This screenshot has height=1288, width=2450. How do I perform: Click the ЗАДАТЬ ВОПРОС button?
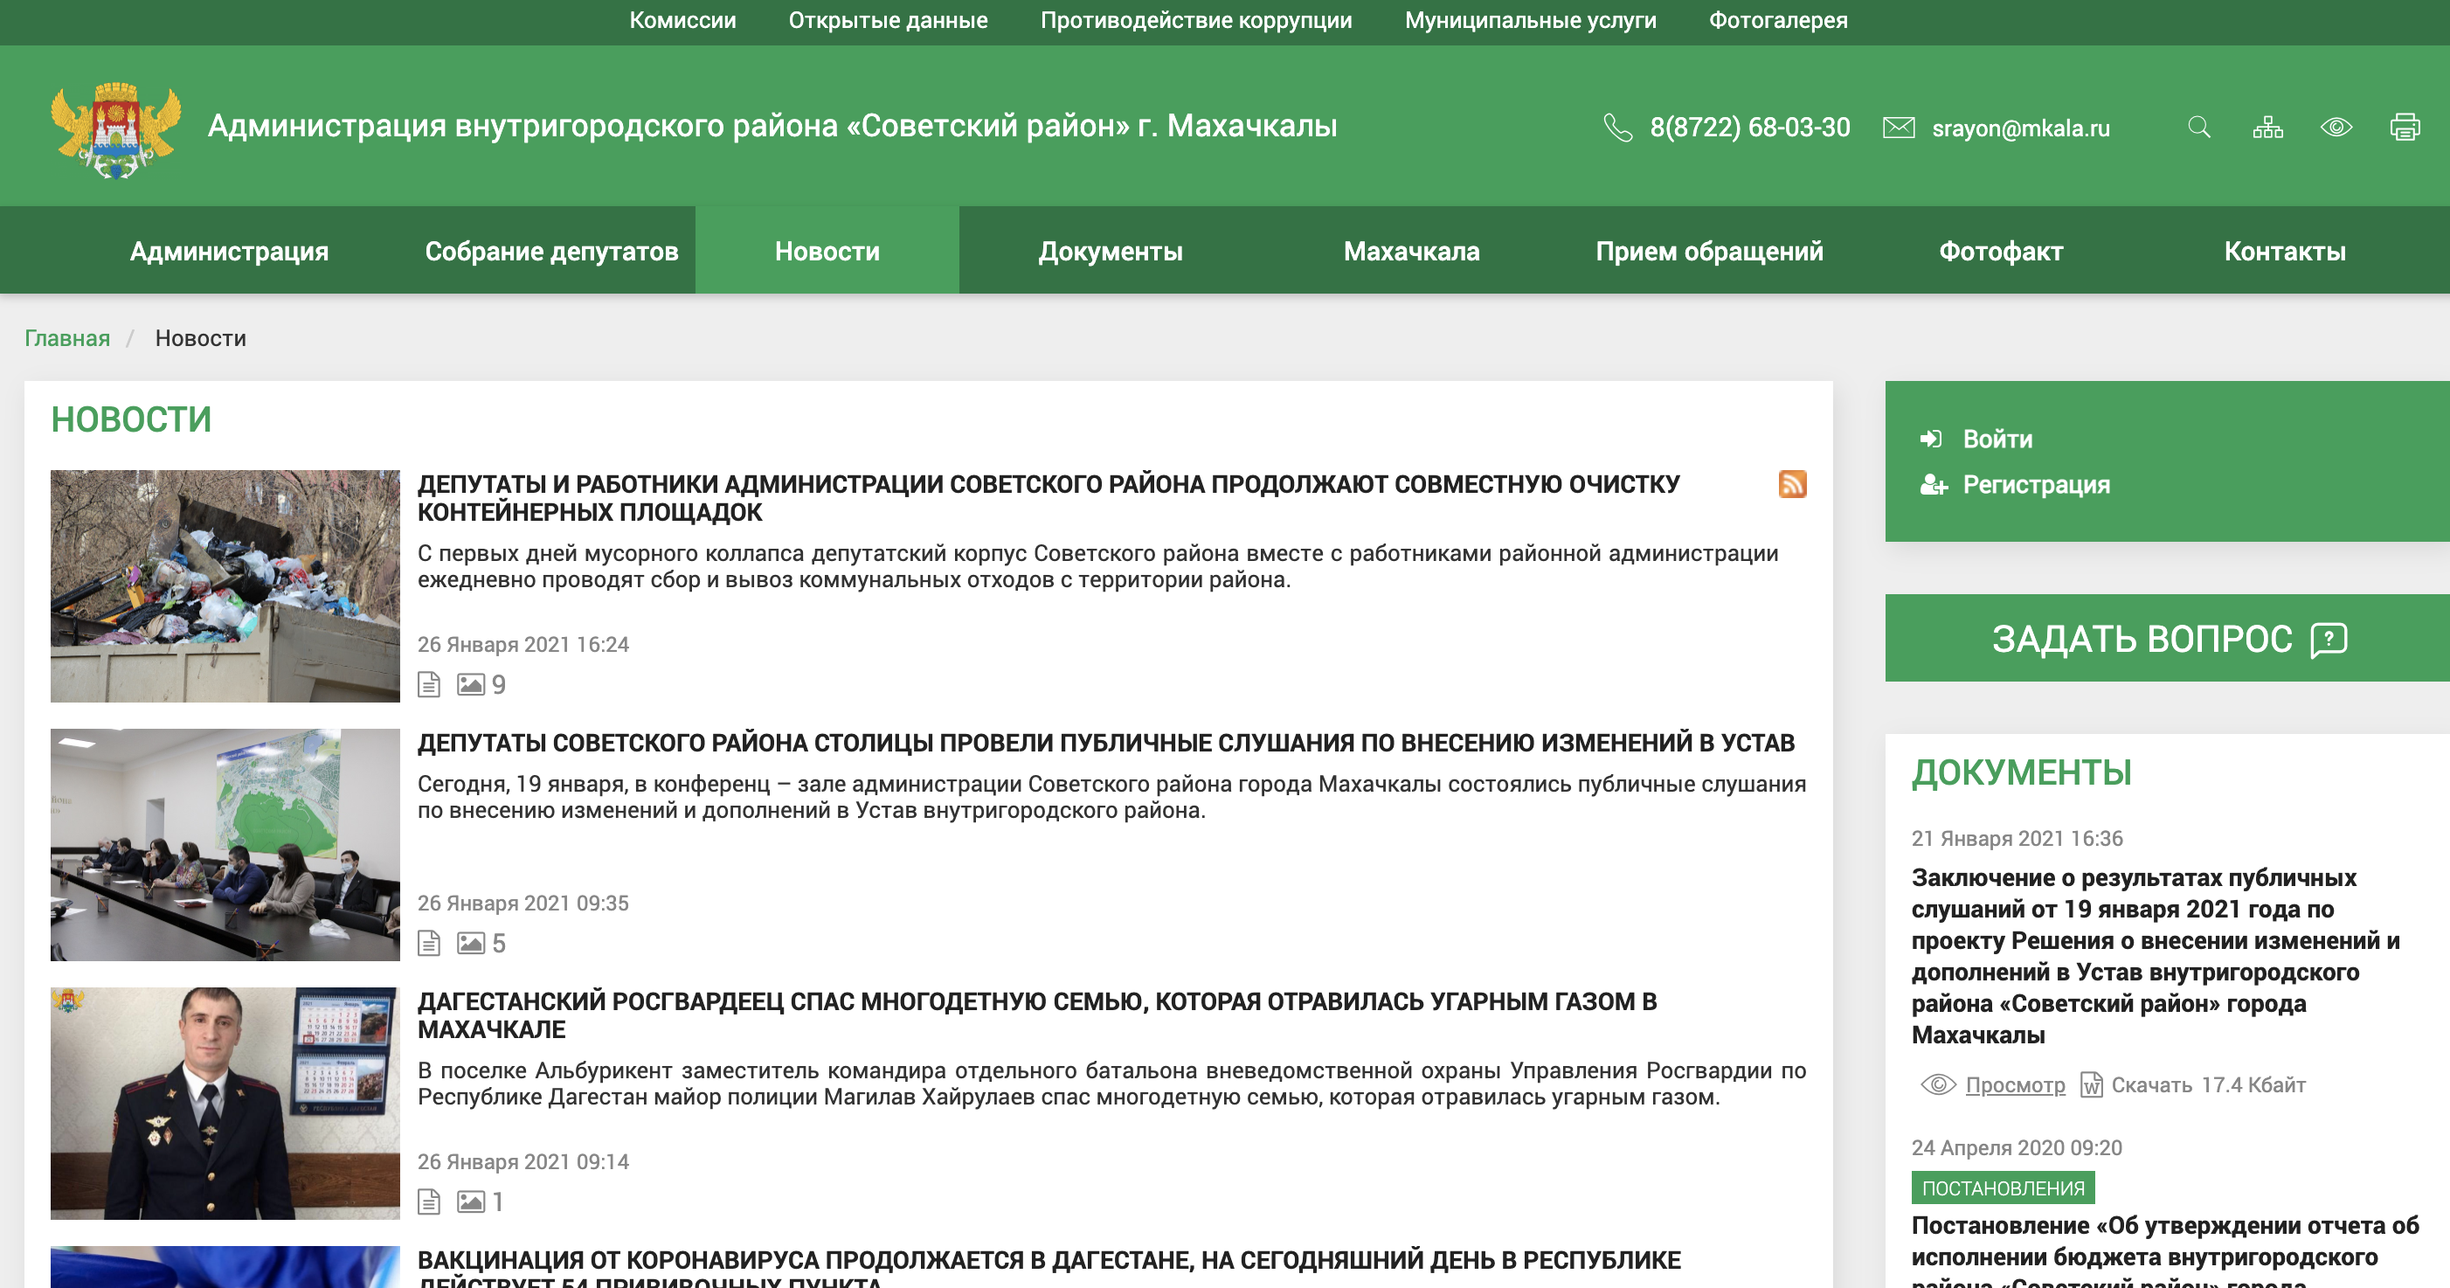tap(2168, 638)
